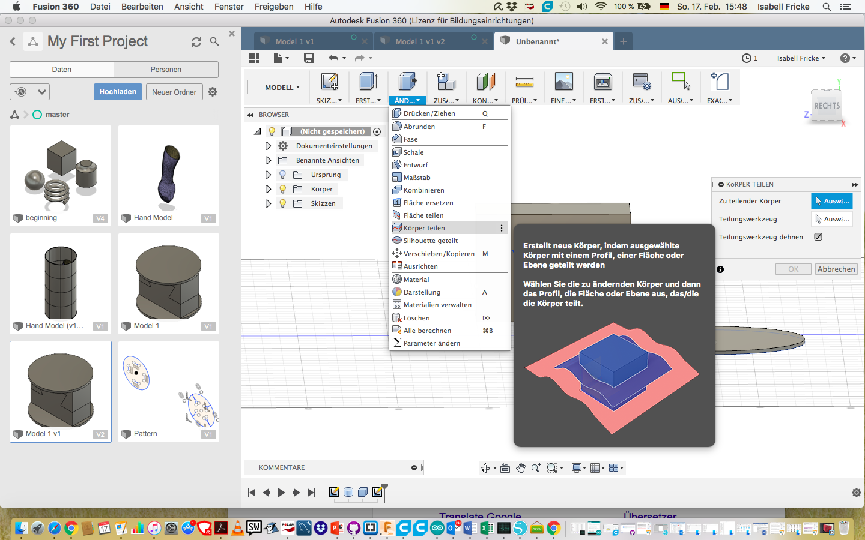The image size is (865, 540).
Task: Open the Hand Model thumbnail
Action: [x=169, y=175]
